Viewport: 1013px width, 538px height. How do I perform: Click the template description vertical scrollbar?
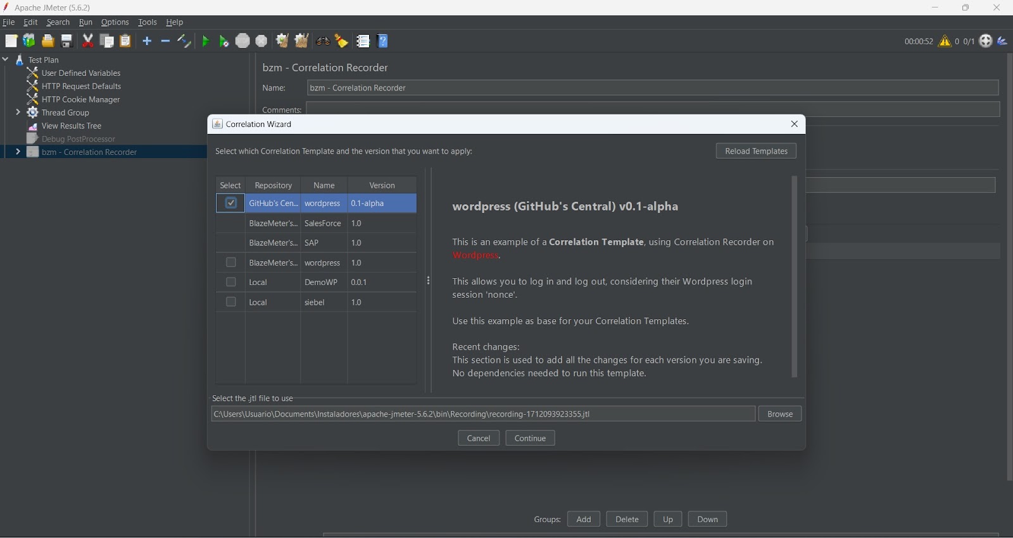795,277
